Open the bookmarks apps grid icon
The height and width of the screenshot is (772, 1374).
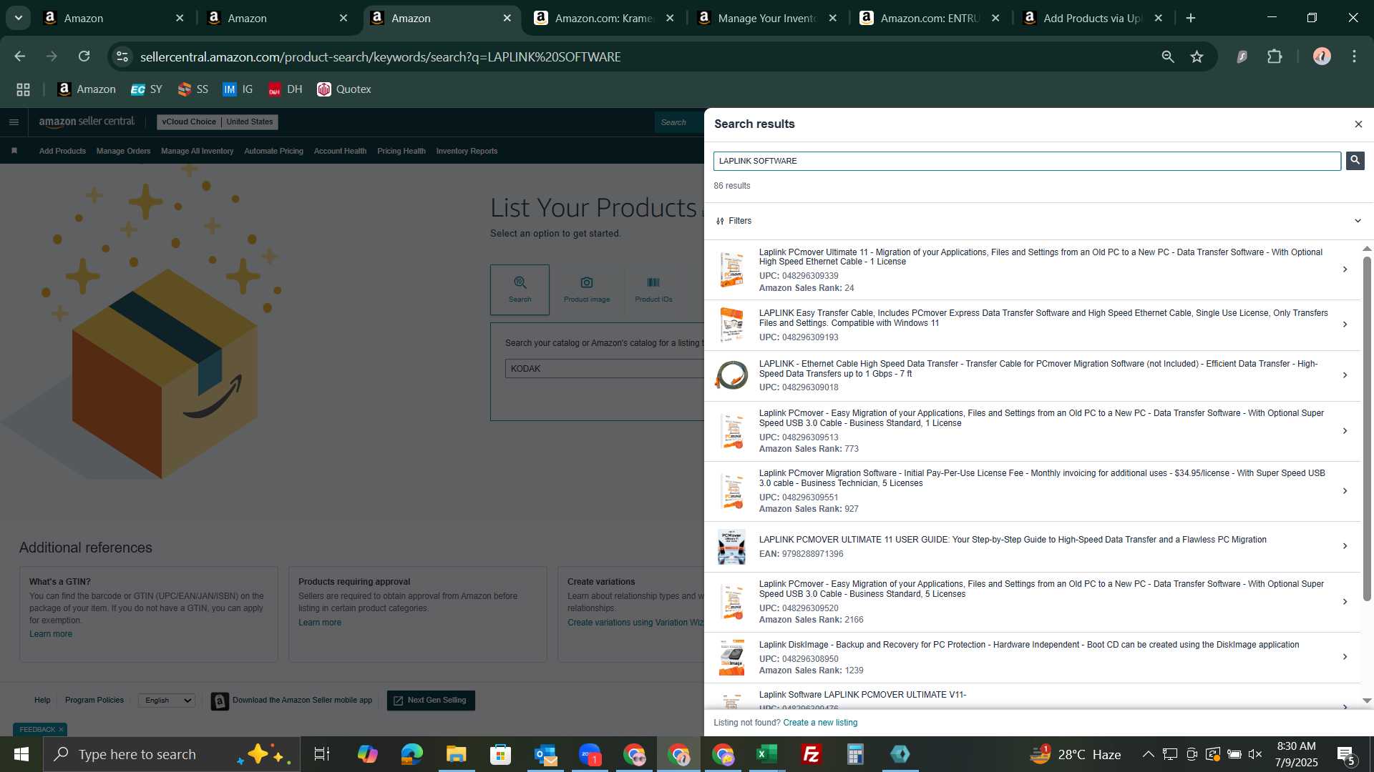point(23,89)
